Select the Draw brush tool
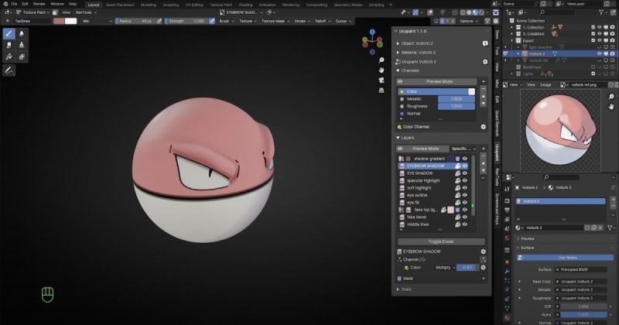 [9, 34]
